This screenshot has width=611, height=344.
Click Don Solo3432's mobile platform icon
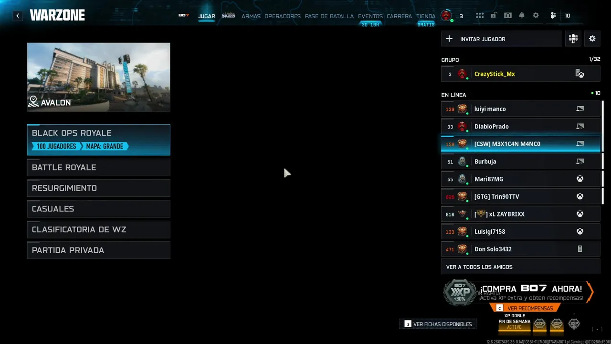(x=580, y=249)
